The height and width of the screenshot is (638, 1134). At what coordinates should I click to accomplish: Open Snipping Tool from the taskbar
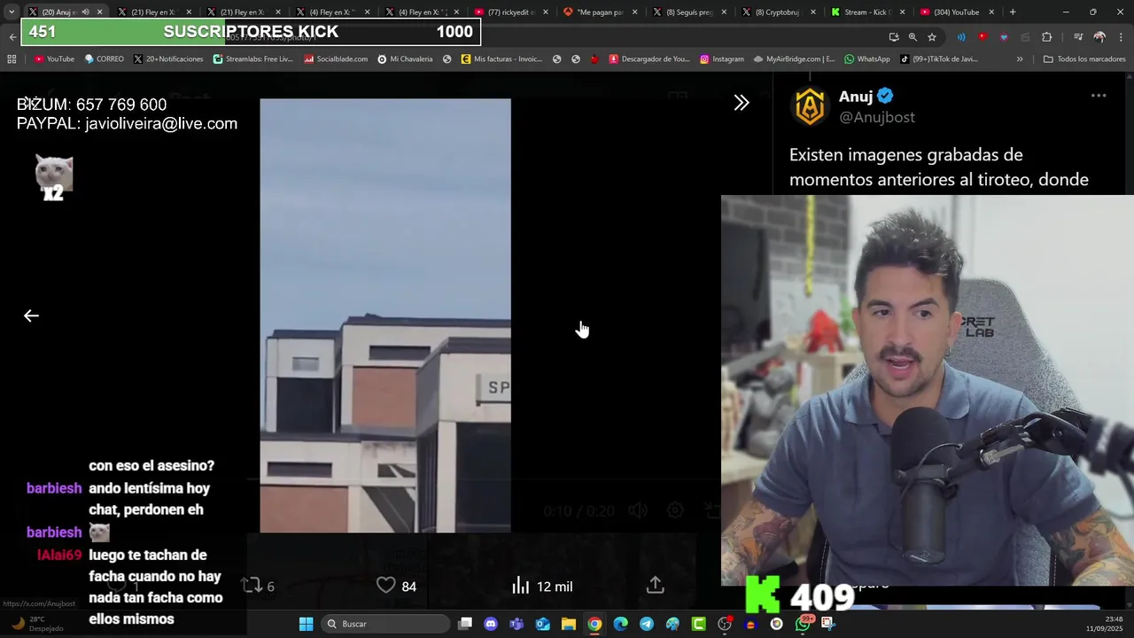point(828,624)
